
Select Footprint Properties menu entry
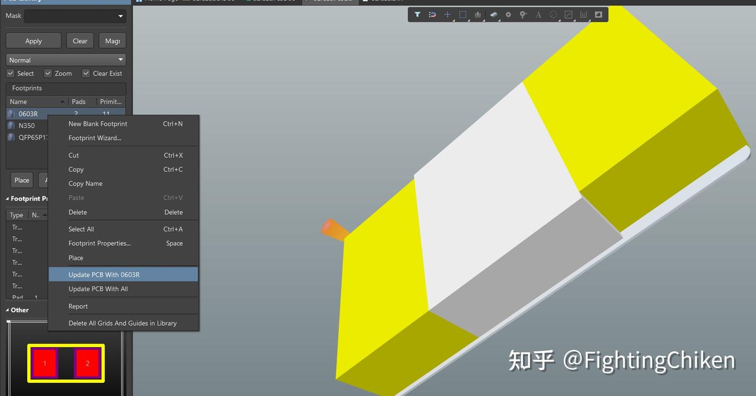(99, 244)
